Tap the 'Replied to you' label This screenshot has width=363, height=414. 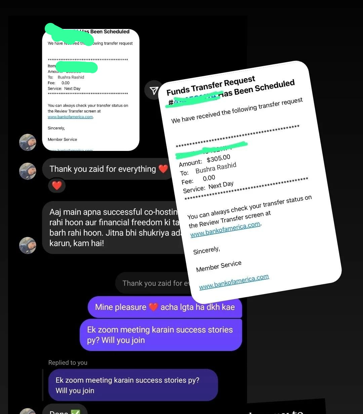coord(68,362)
